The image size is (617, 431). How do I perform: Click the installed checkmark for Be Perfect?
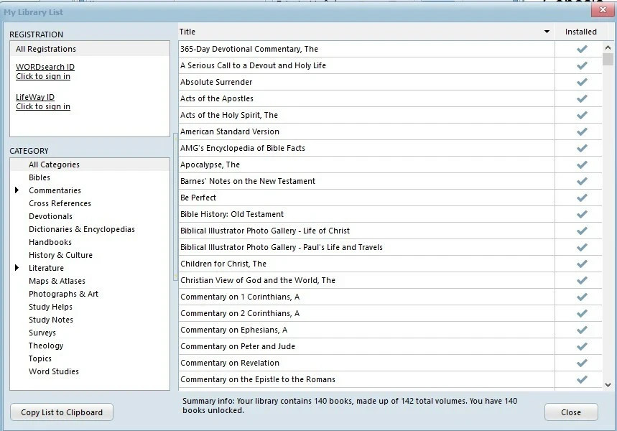tap(580, 198)
